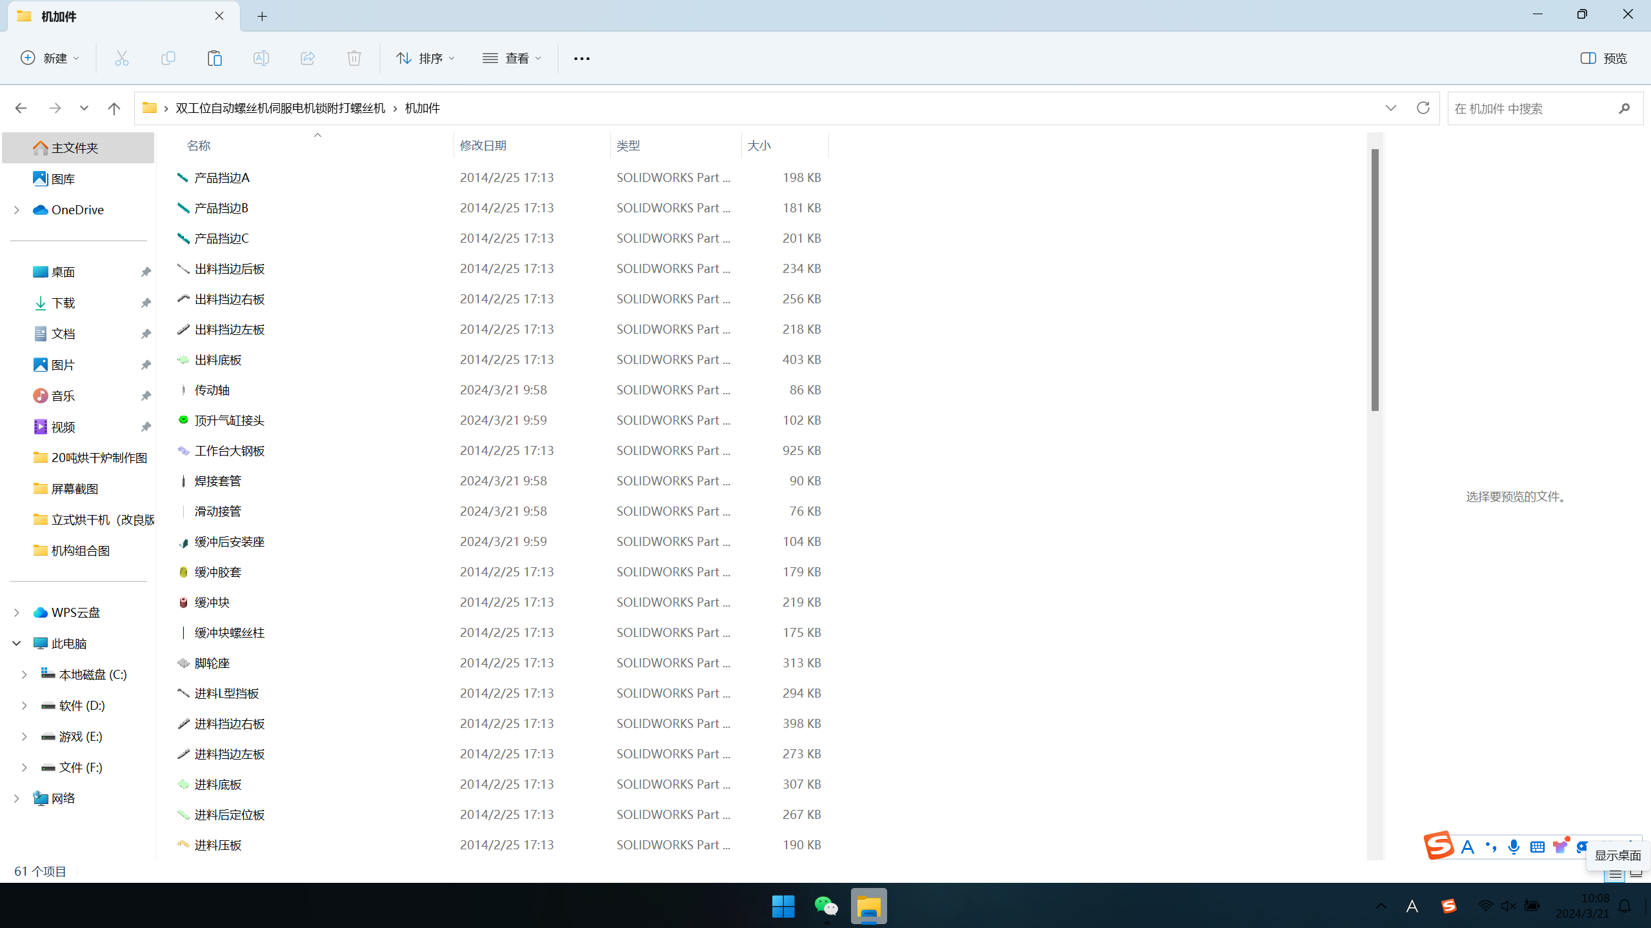Open the 排序 sort dropdown
Screen dimensions: 1651x928
(x=425, y=58)
